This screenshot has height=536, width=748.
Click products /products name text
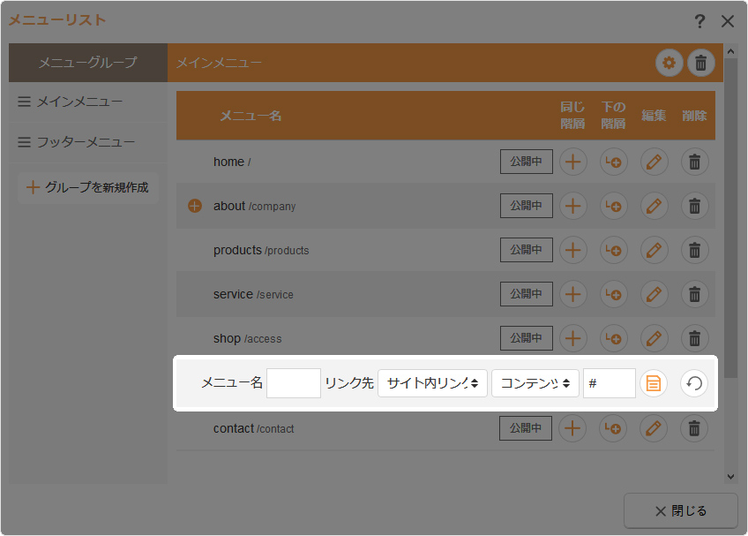click(x=261, y=250)
